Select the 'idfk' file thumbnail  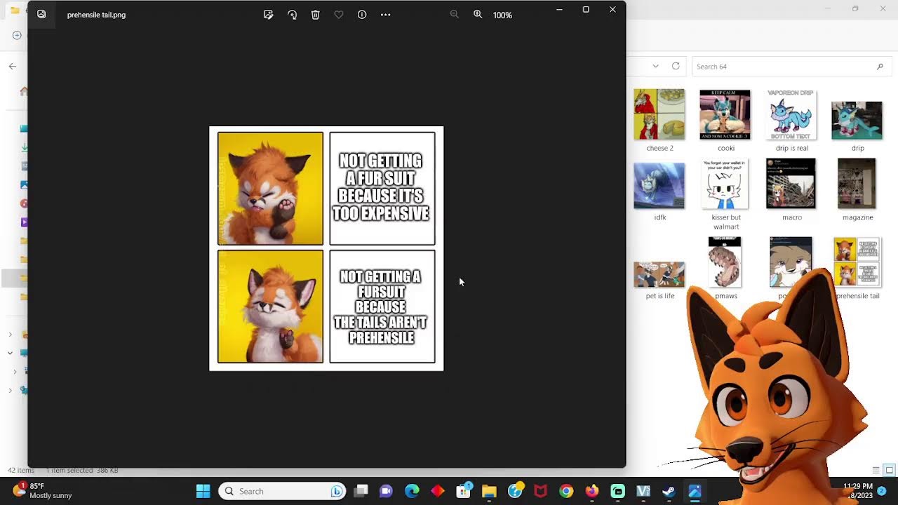659,186
